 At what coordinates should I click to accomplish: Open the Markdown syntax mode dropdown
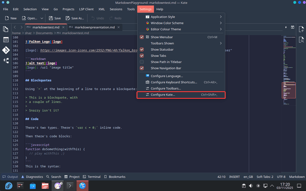coord(297,177)
